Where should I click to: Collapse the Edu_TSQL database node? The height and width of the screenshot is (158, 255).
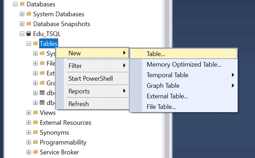click(x=22, y=34)
